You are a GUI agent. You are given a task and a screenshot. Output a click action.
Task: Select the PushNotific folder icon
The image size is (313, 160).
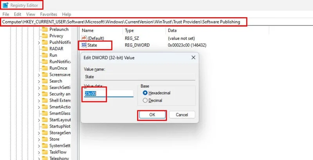pyautogui.click(x=45, y=42)
